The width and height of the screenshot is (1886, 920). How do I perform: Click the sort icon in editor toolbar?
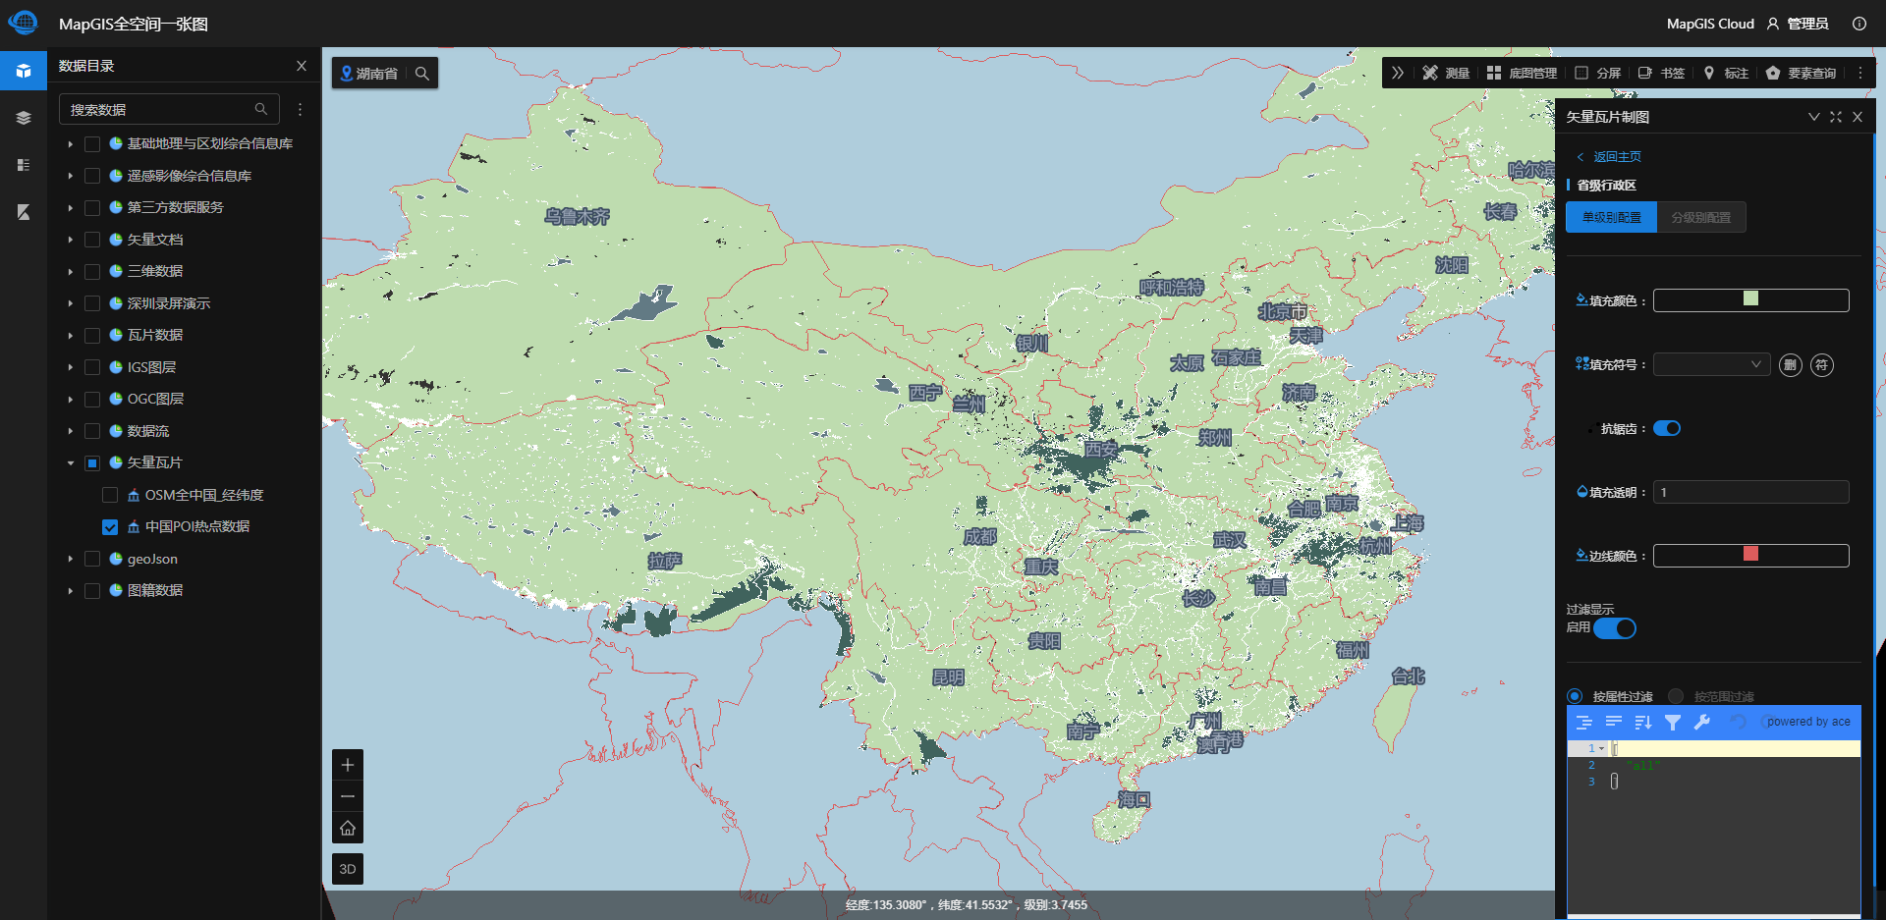point(1643,723)
